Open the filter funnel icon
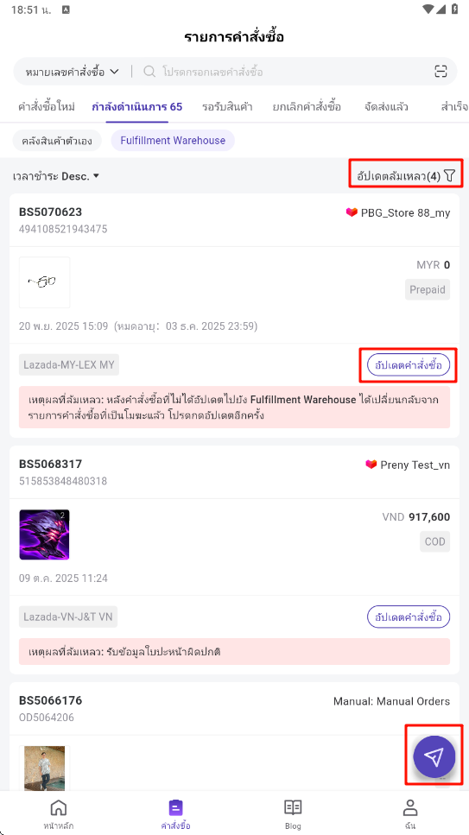This screenshot has height=835, width=469. [450, 176]
